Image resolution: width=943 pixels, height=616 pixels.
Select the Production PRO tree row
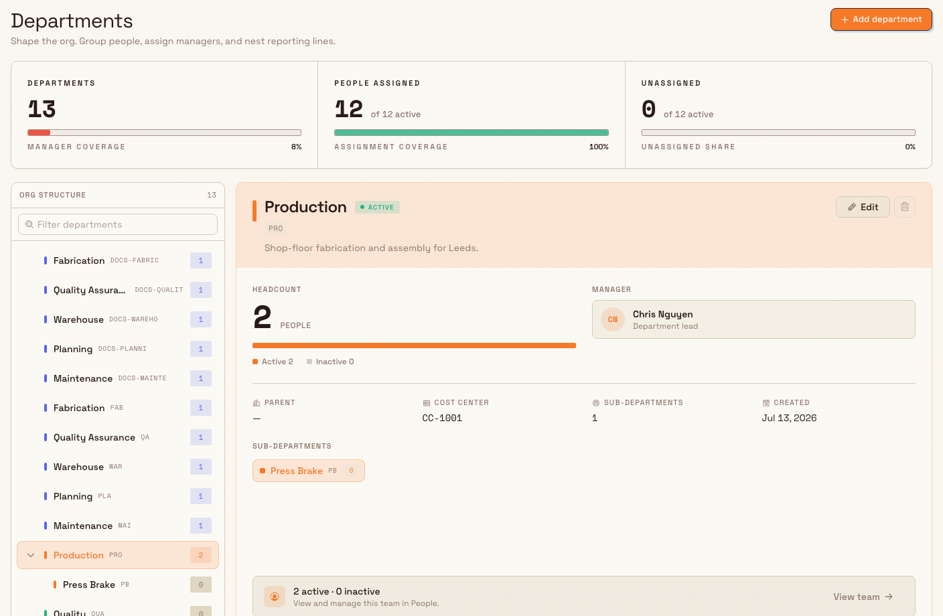tap(118, 555)
